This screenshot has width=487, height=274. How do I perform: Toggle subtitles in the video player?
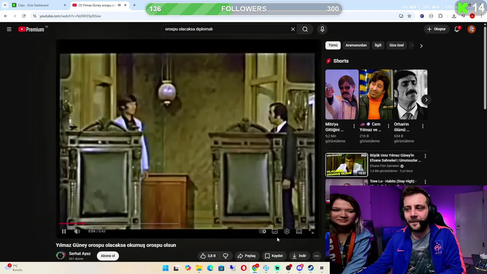pyautogui.click(x=275, y=231)
